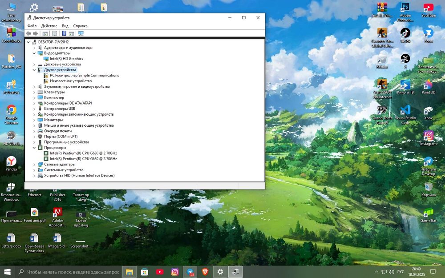Screen dimensions: 445x278
Task: Select Кино и ТВ desktop icon
Action: [405, 87]
